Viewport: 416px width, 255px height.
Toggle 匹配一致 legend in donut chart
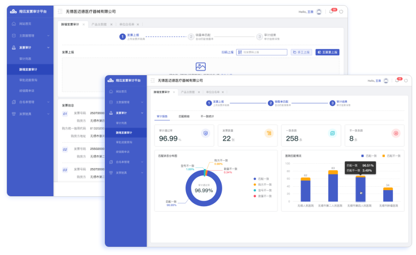tap(261, 179)
